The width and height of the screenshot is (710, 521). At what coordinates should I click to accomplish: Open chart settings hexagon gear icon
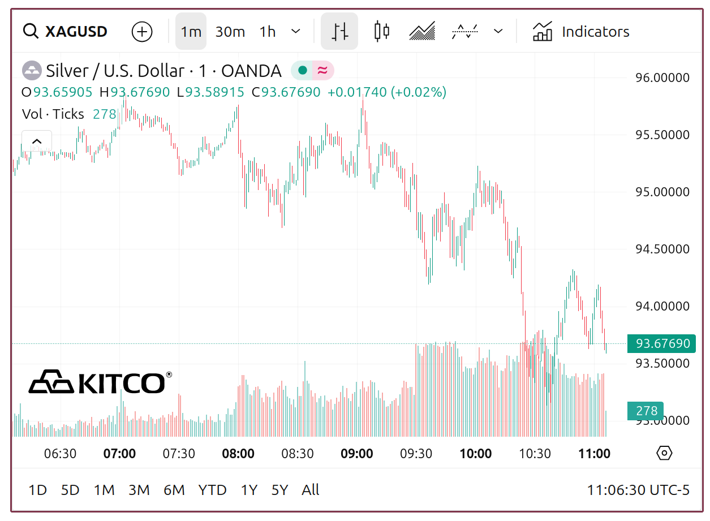(664, 453)
